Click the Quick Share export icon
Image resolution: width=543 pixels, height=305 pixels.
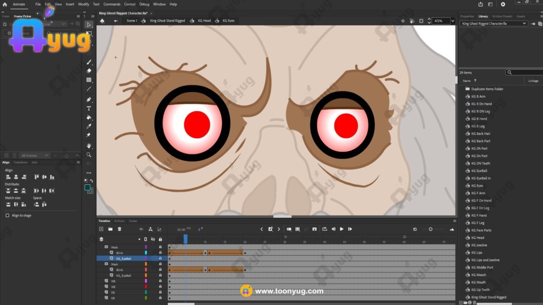[x=480, y=4]
